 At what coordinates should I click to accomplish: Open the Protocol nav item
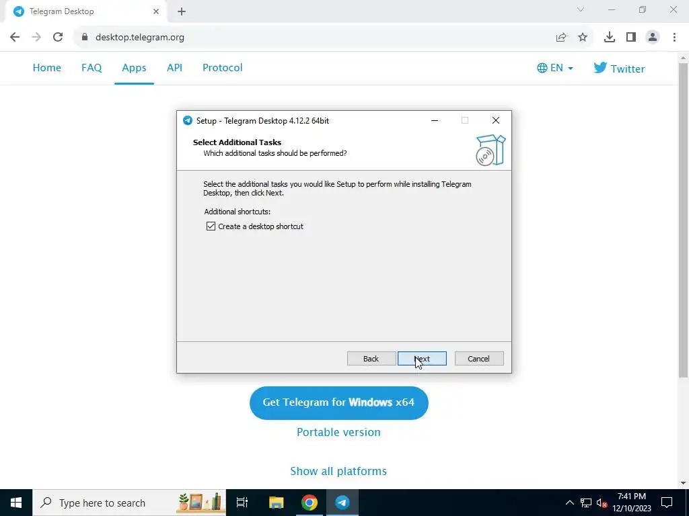pyautogui.click(x=222, y=68)
